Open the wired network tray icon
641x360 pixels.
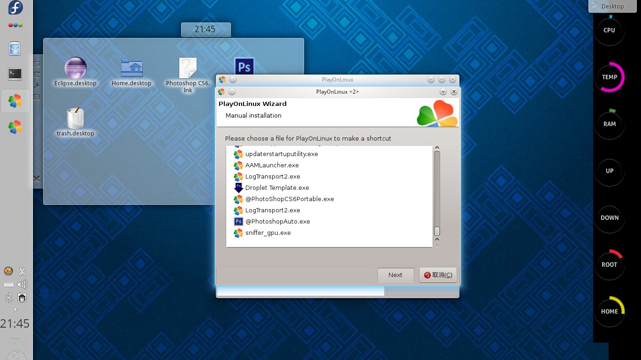point(22,298)
